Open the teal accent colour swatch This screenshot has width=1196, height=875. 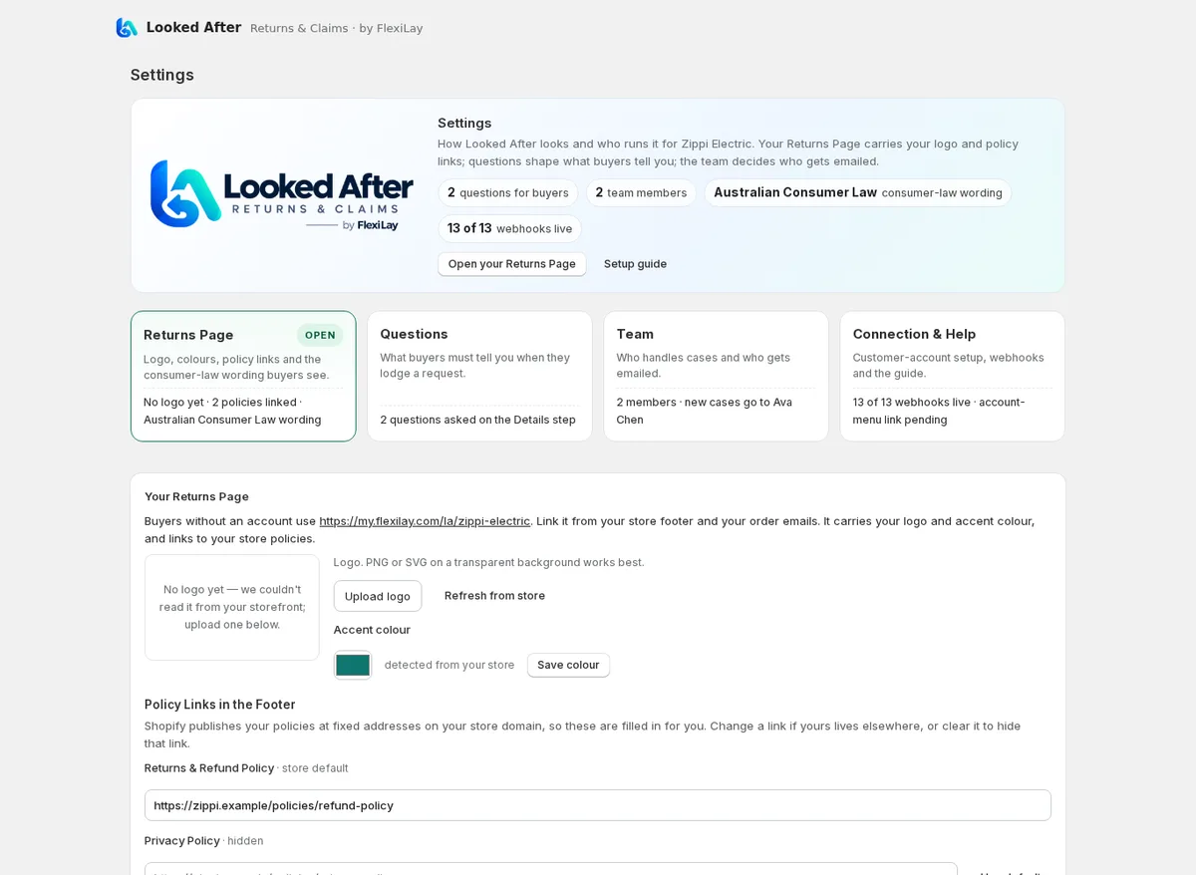(353, 665)
